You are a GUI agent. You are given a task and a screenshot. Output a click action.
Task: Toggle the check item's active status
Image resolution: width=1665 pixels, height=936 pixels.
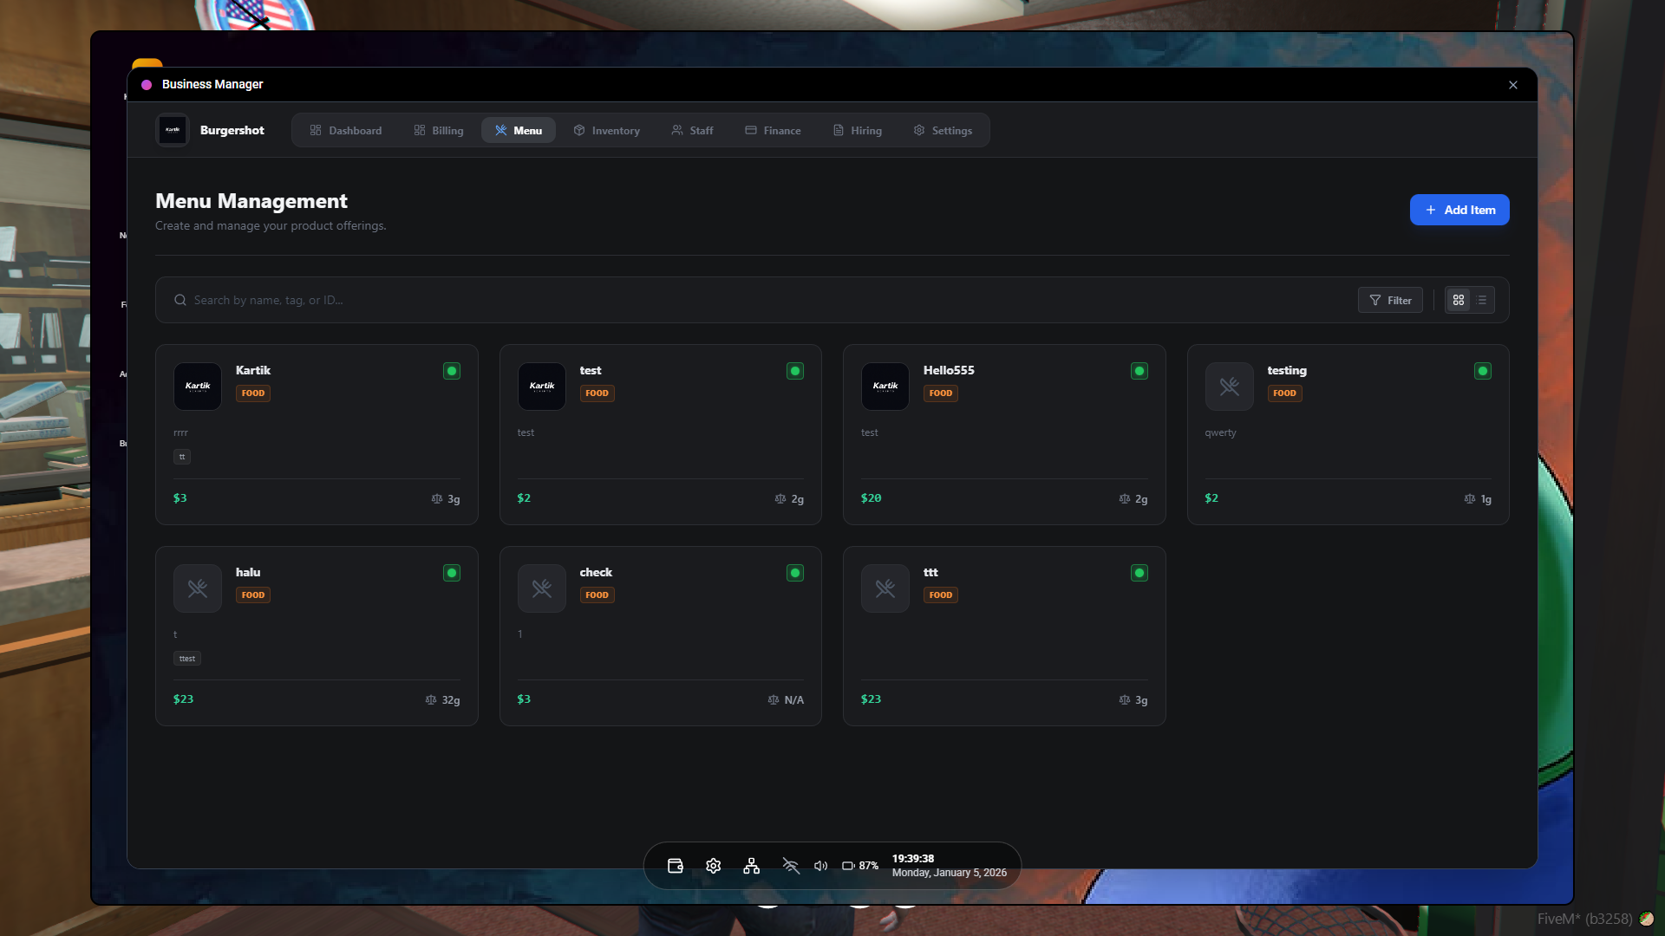coord(795,573)
